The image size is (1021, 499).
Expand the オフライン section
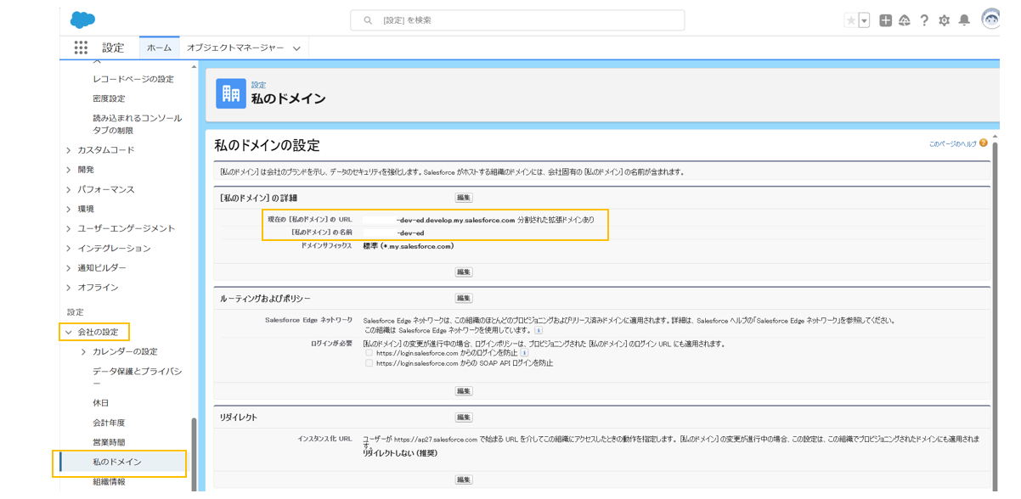coord(69,288)
